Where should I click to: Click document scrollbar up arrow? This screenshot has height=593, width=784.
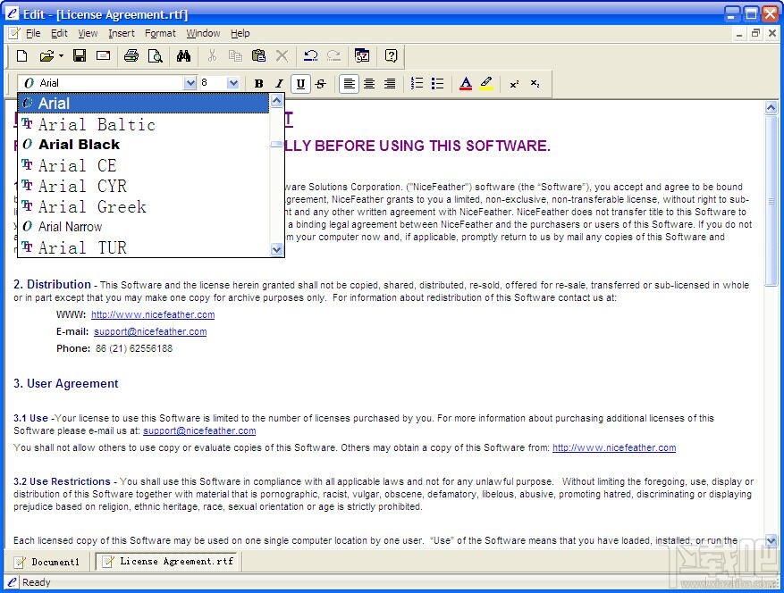771,107
